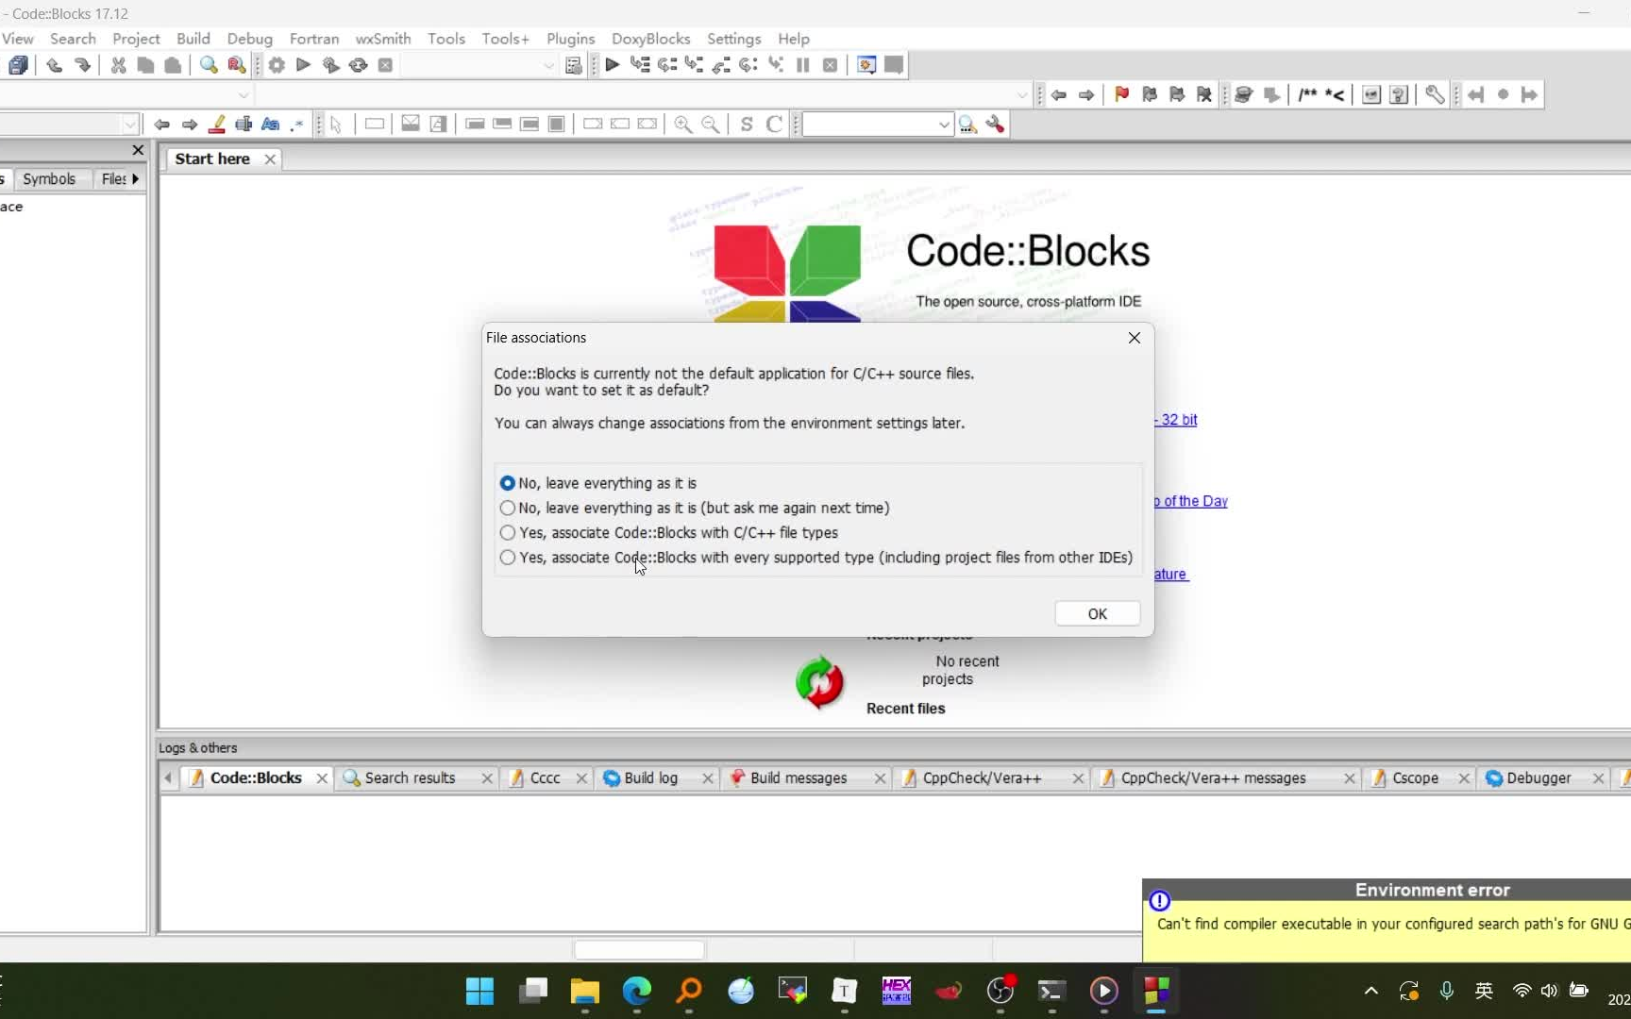1631x1019 pixels.
Task: Click the Build and run icon
Action: [x=331, y=65]
